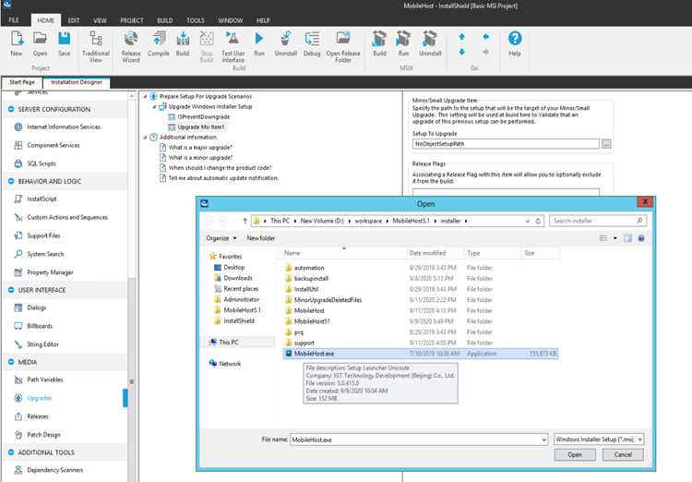Click the New project icon in the ribbon
Viewport: 692px width, 482px height.
coord(17,39)
